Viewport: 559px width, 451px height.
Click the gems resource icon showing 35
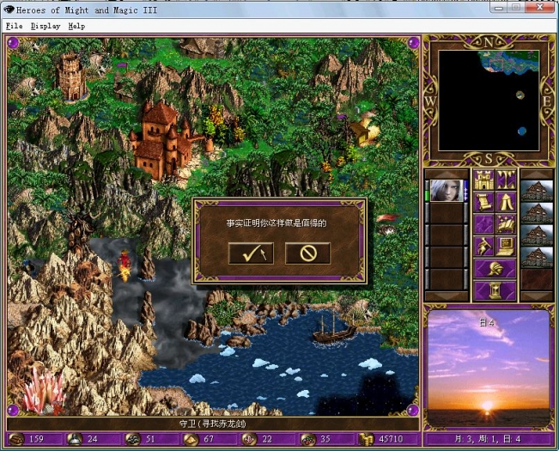click(x=307, y=439)
